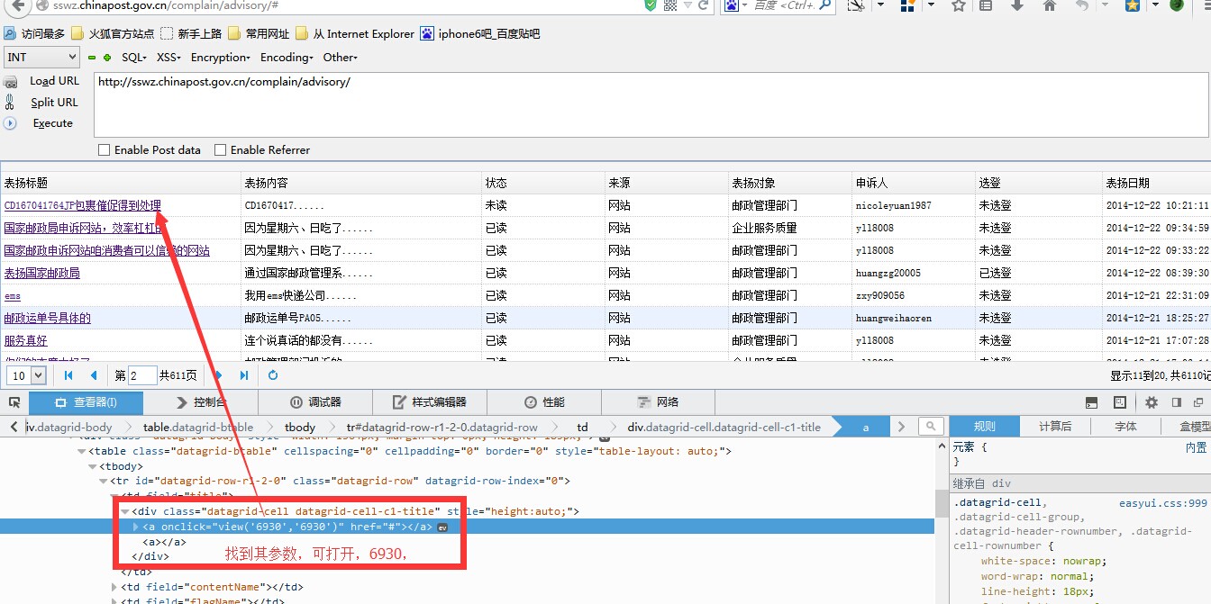Switch to the 计算后 computed tab
The image size is (1211, 604).
[1055, 427]
